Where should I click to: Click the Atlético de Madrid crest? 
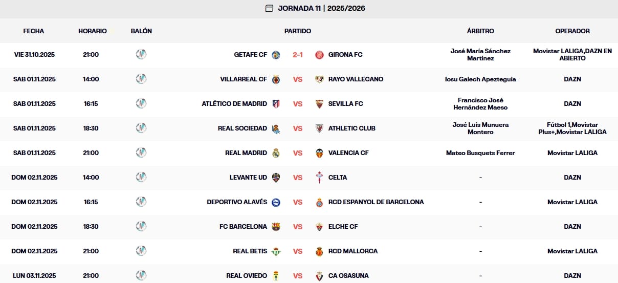click(276, 104)
